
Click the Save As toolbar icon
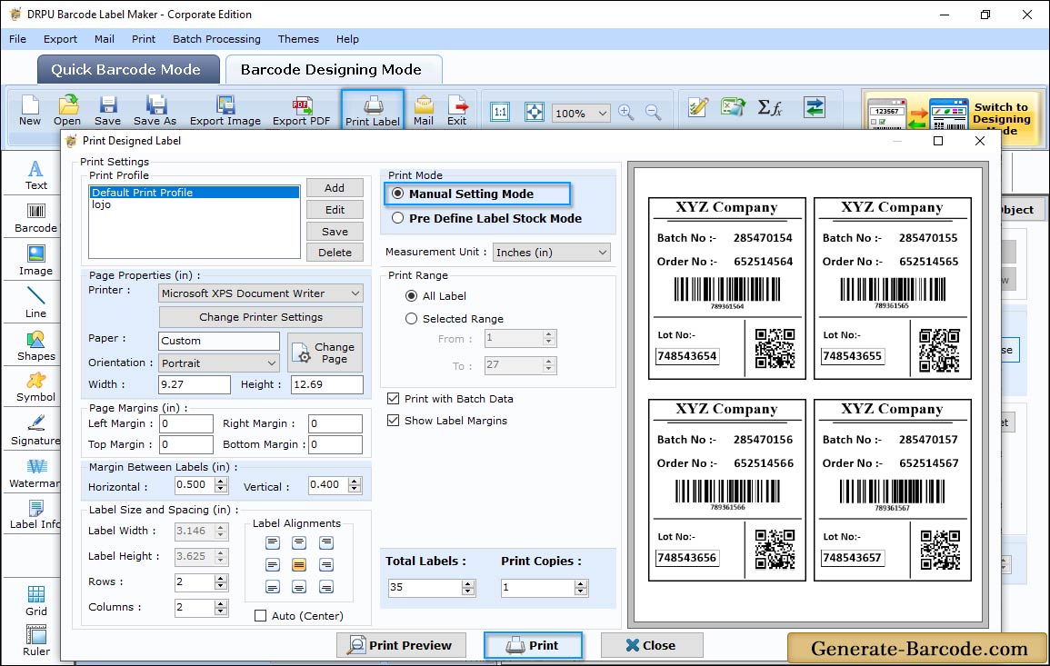(x=155, y=111)
